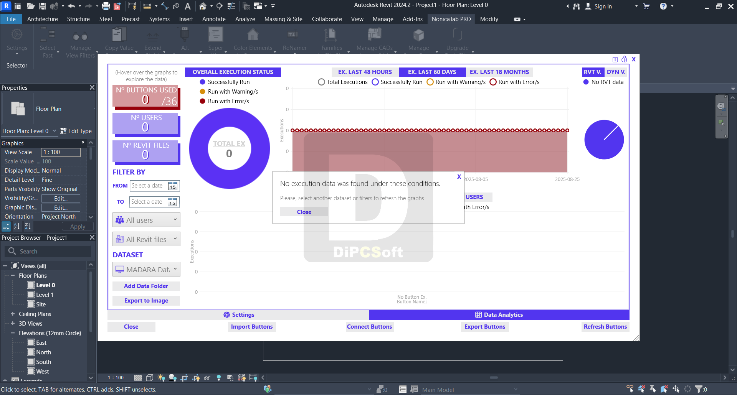Screen dimensions: 737x395
Task: Select the Level 1 floor plan in browser
Action: click(x=45, y=295)
